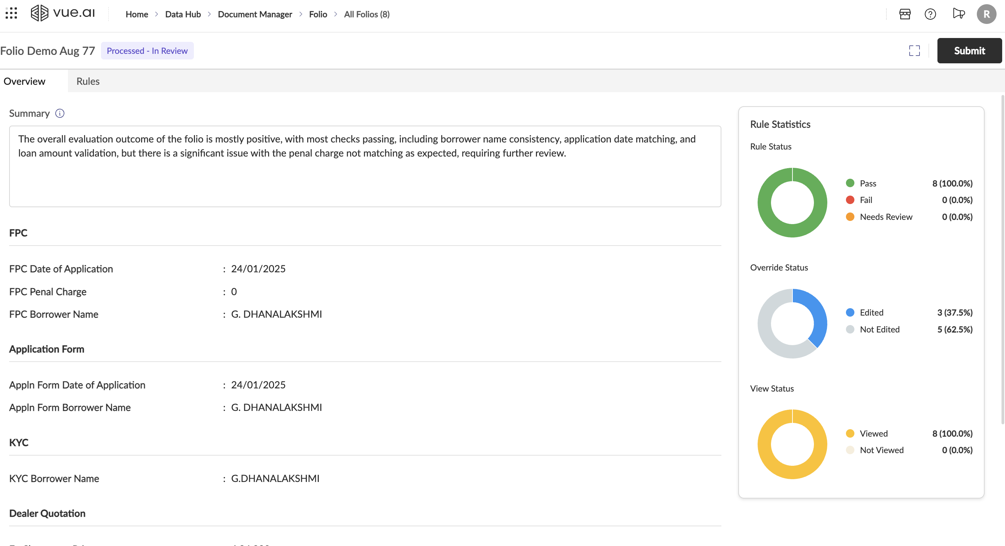Toggle fullscreen expand icon
Screen dimensions: 1005x546
(x=914, y=51)
